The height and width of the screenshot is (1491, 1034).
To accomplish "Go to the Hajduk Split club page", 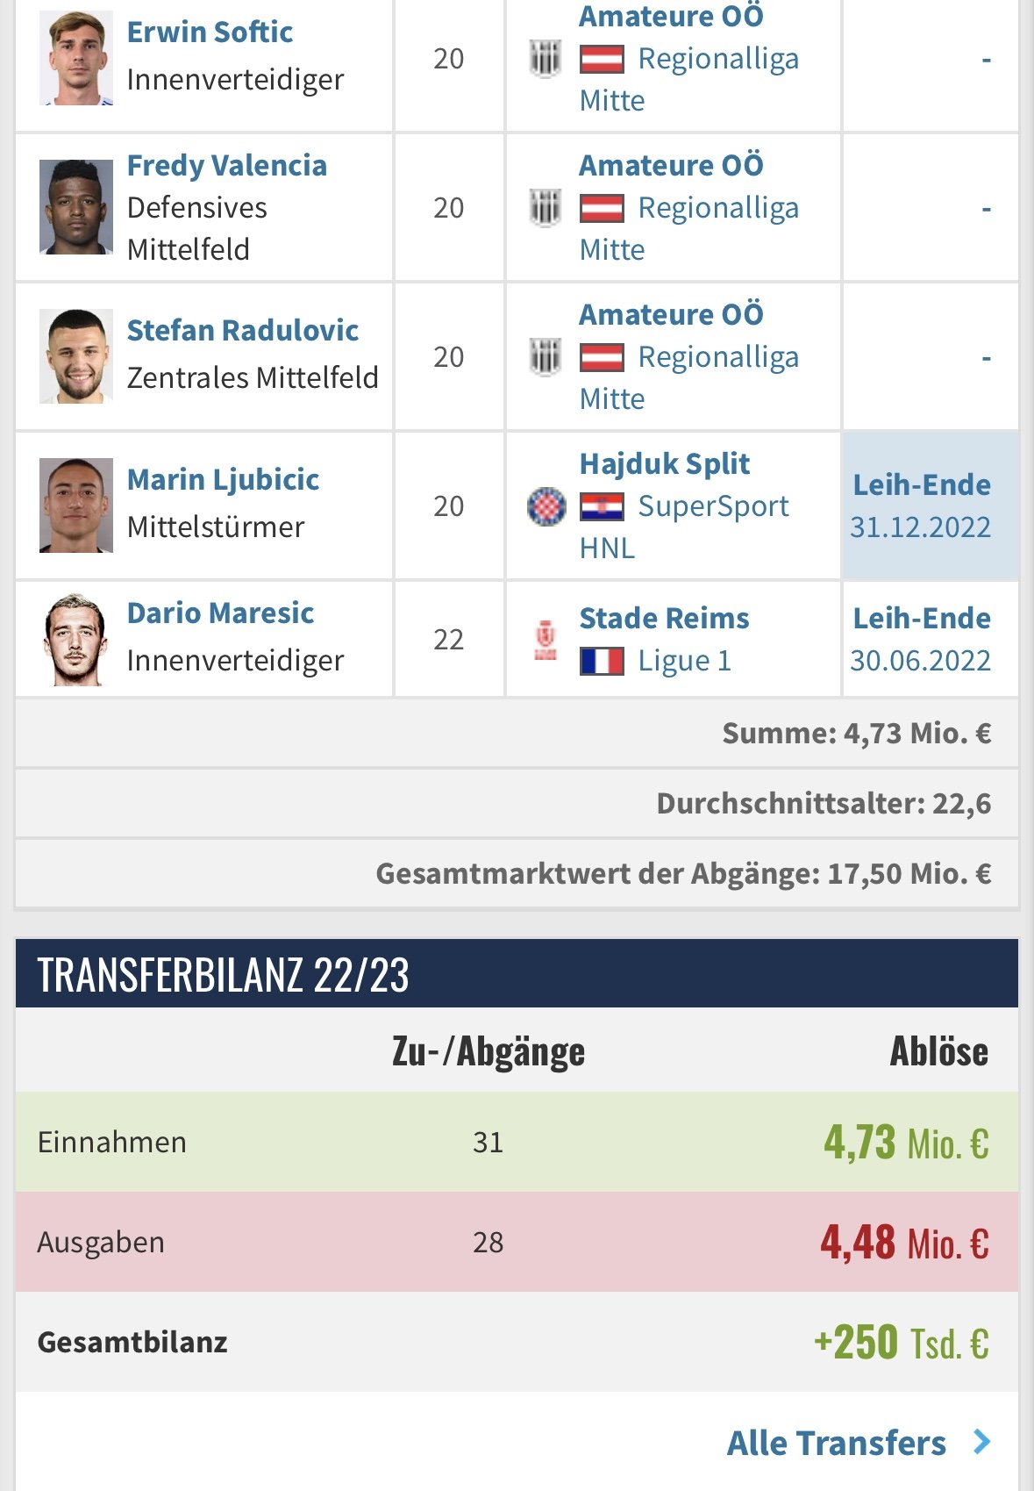I will pos(665,463).
